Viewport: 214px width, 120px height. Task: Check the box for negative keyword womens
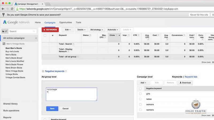click(x=140, y=110)
